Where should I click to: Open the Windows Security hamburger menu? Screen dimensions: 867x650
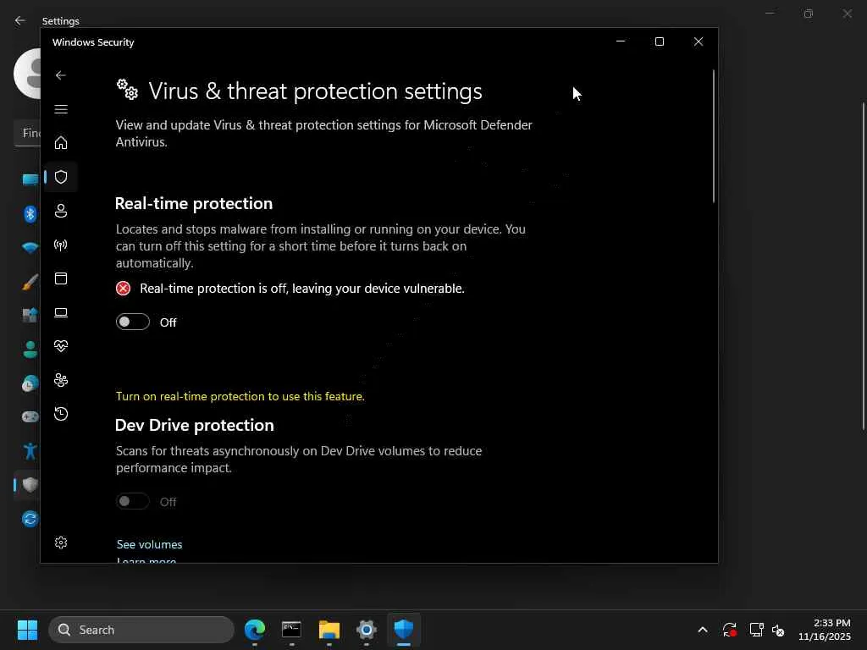coord(61,109)
